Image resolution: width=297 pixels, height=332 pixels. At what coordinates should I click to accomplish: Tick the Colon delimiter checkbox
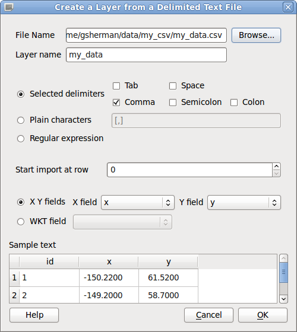click(x=234, y=103)
